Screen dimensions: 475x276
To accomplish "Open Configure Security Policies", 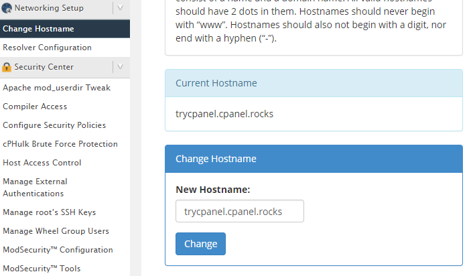I will [x=54, y=125].
